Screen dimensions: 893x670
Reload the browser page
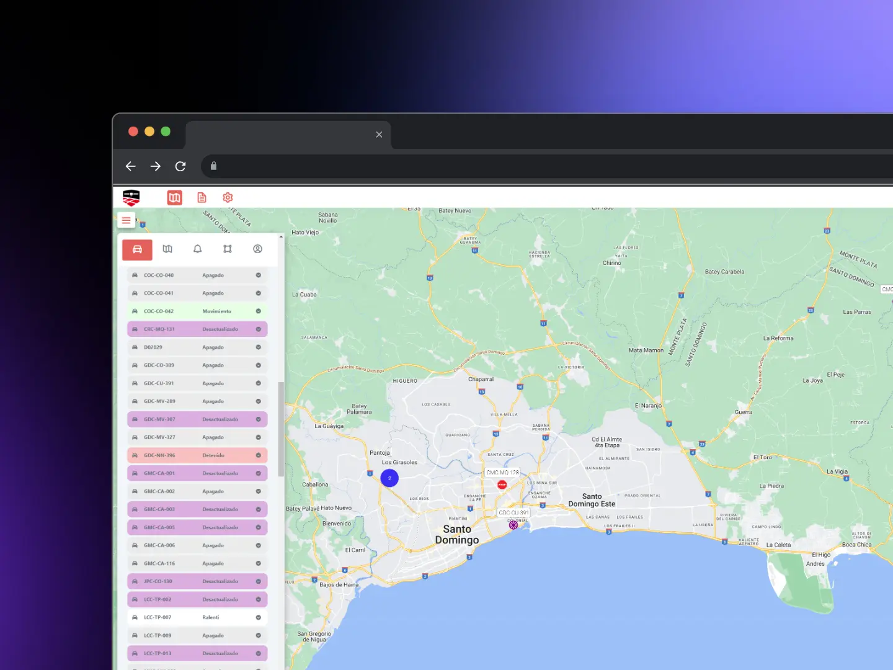click(x=180, y=166)
